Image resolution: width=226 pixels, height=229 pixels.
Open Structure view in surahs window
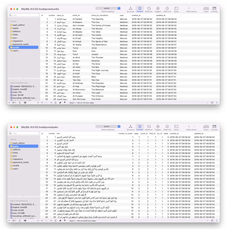point(130,9)
